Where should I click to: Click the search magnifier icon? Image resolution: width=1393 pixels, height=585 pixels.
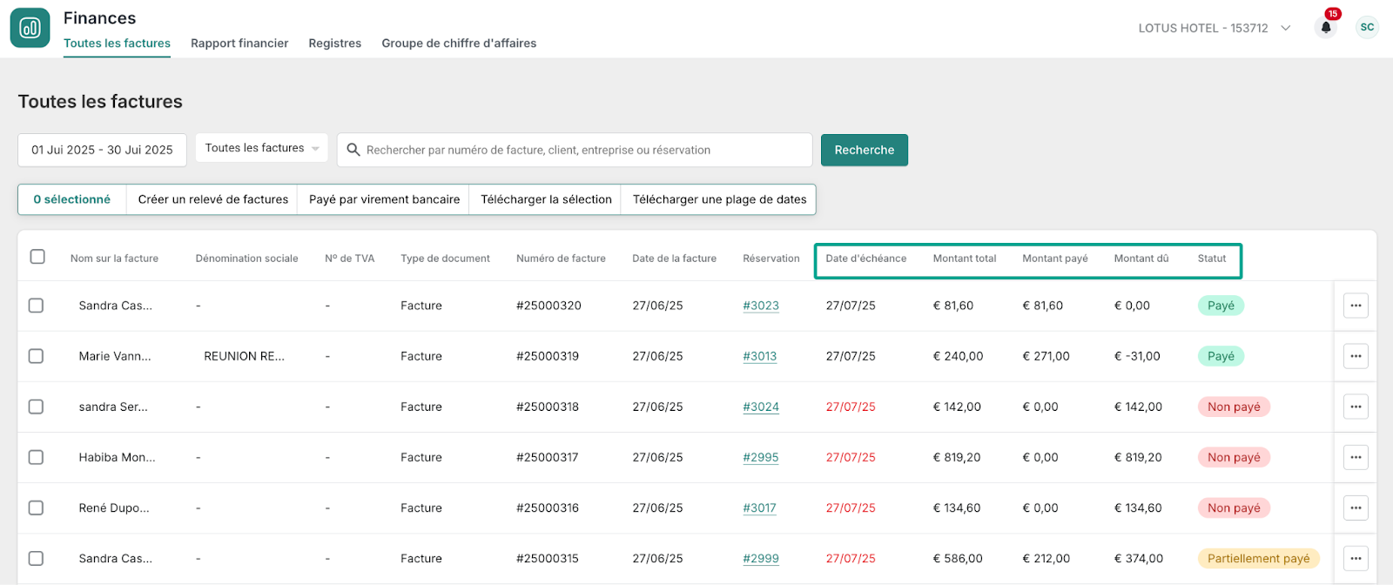(x=353, y=150)
